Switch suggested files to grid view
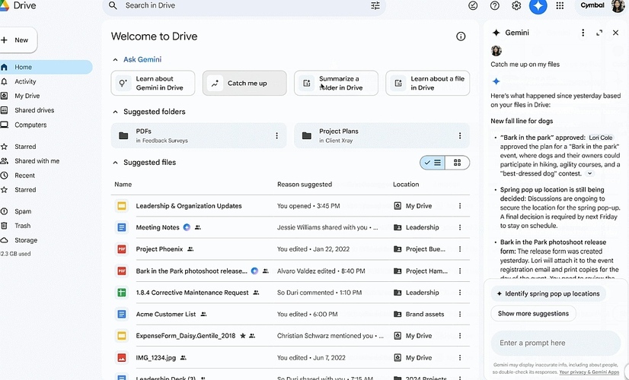 (458, 163)
